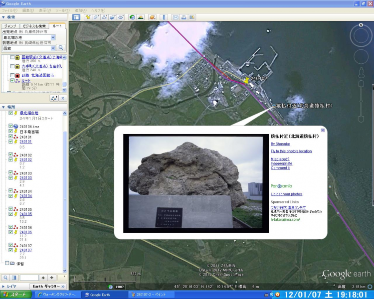This screenshot has width=374, height=299.
Task: Switch to 240107-2 ペイント taskbar window
Action: click(151, 295)
